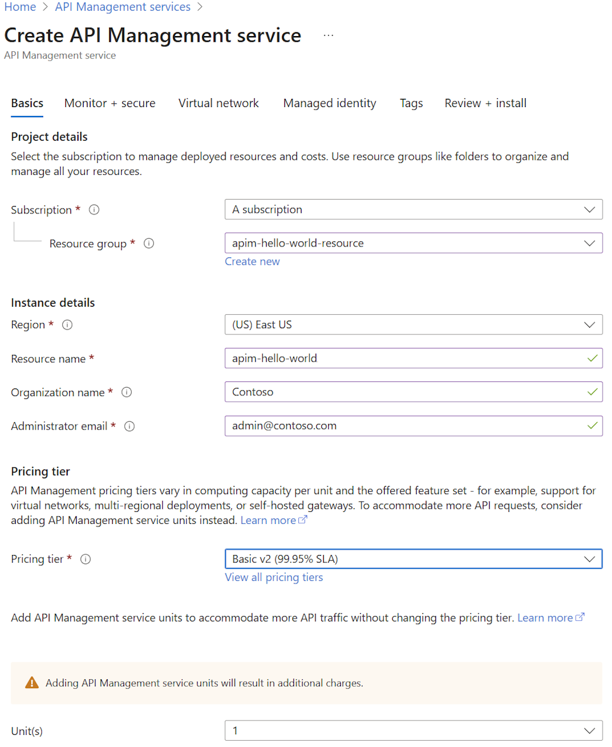Click the Administrator email info icon
Image resolution: width=612 pixels, height=747 pixels.
click(129, 426)
